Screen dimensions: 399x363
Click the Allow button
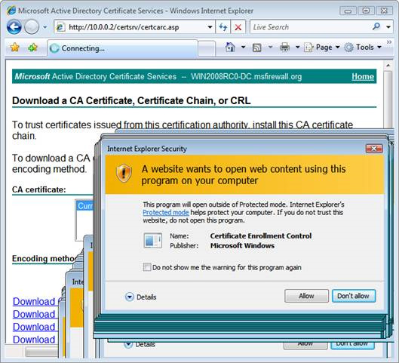coord(306,296)
